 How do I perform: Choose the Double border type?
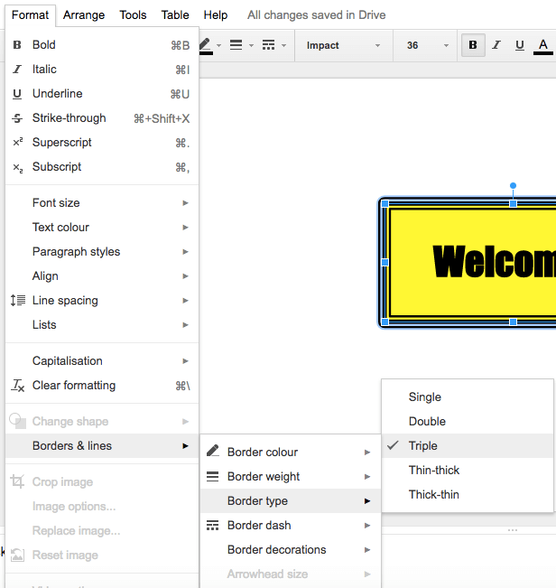click(427, 421)
